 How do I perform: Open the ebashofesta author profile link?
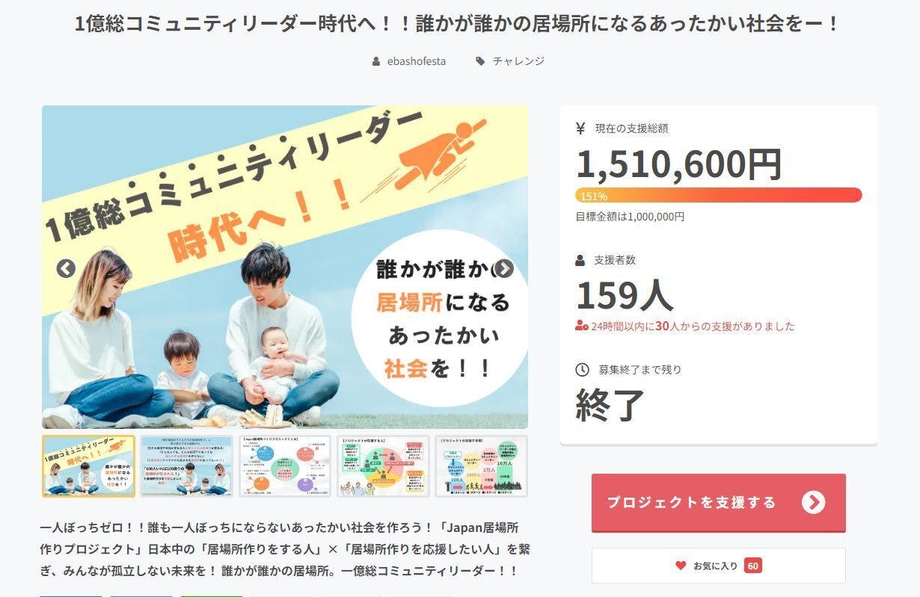pos(417,61)
